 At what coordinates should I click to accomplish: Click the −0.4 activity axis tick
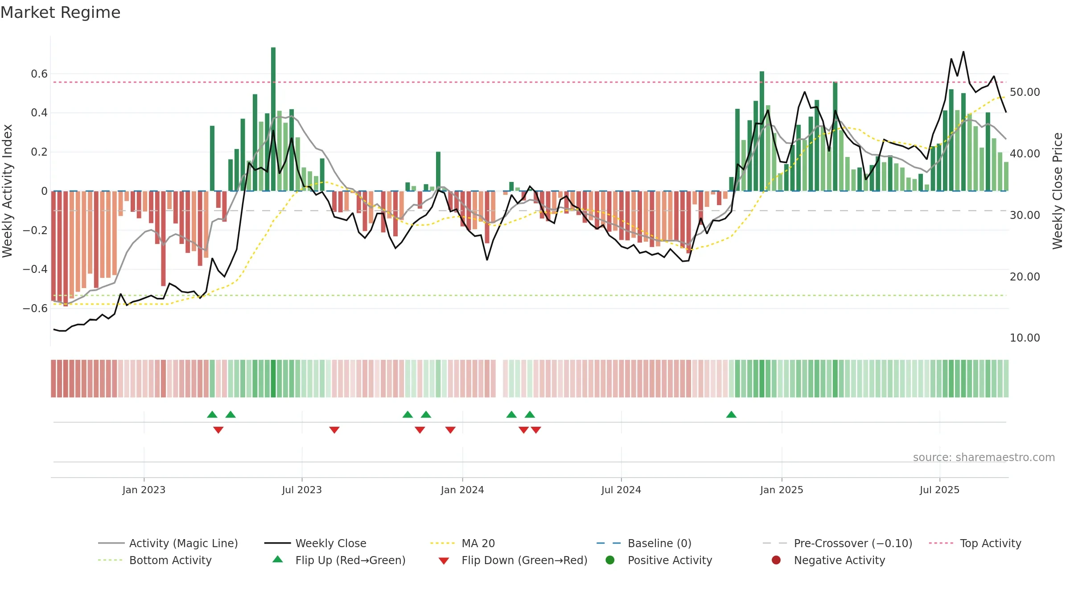[x=35, y=269]
